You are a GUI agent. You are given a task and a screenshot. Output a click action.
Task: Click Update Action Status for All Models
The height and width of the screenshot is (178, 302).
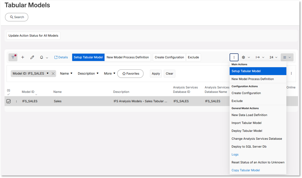pos(33,36)
